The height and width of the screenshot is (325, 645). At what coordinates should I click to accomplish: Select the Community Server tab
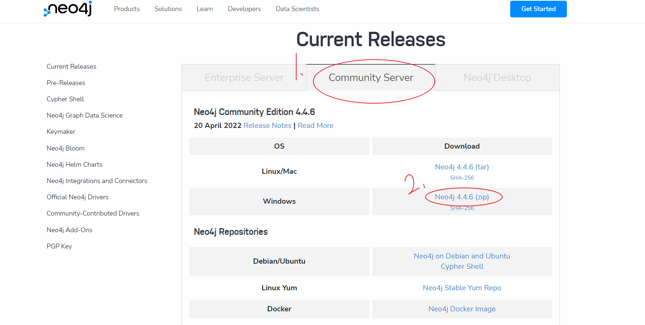pos(371,78)
